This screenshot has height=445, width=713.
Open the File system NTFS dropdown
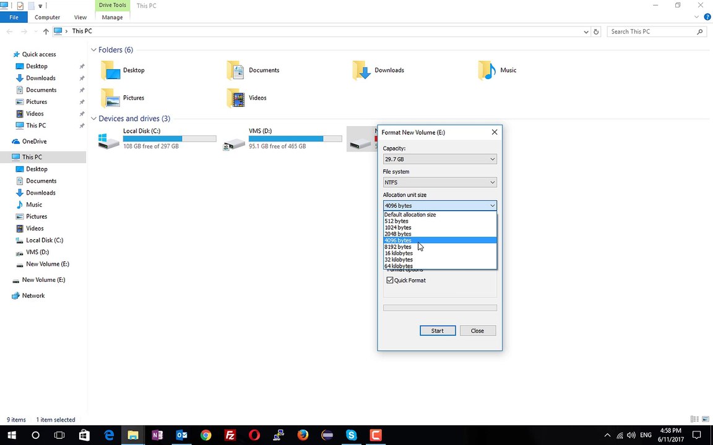point(439,182)
